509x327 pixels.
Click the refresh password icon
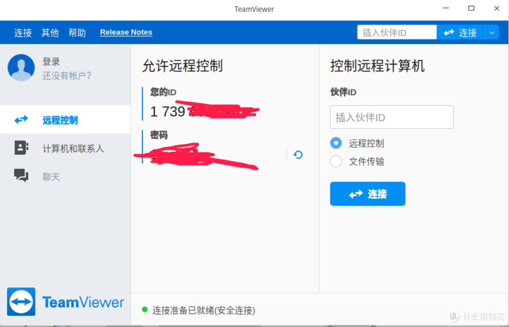tap(298, 155)
